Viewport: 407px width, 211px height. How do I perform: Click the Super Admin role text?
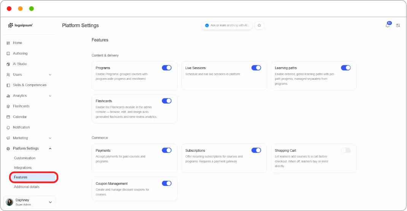click(23, 205)
